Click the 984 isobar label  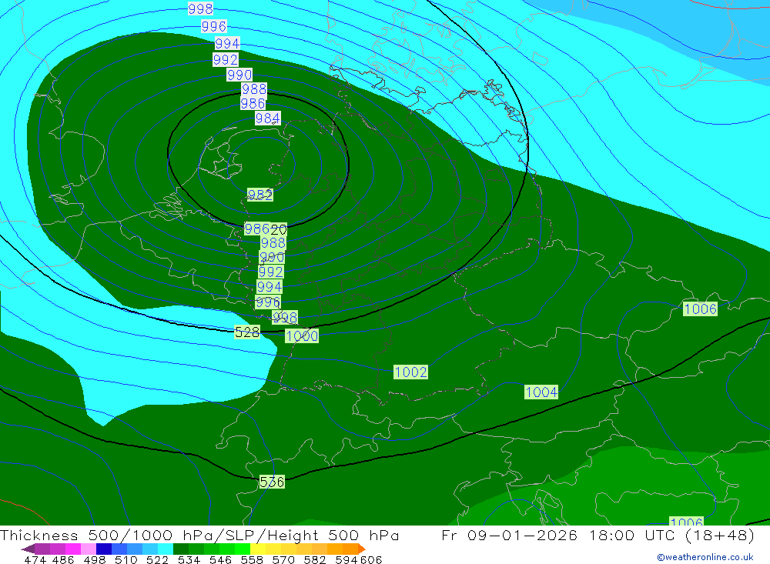tap(268, 118)
